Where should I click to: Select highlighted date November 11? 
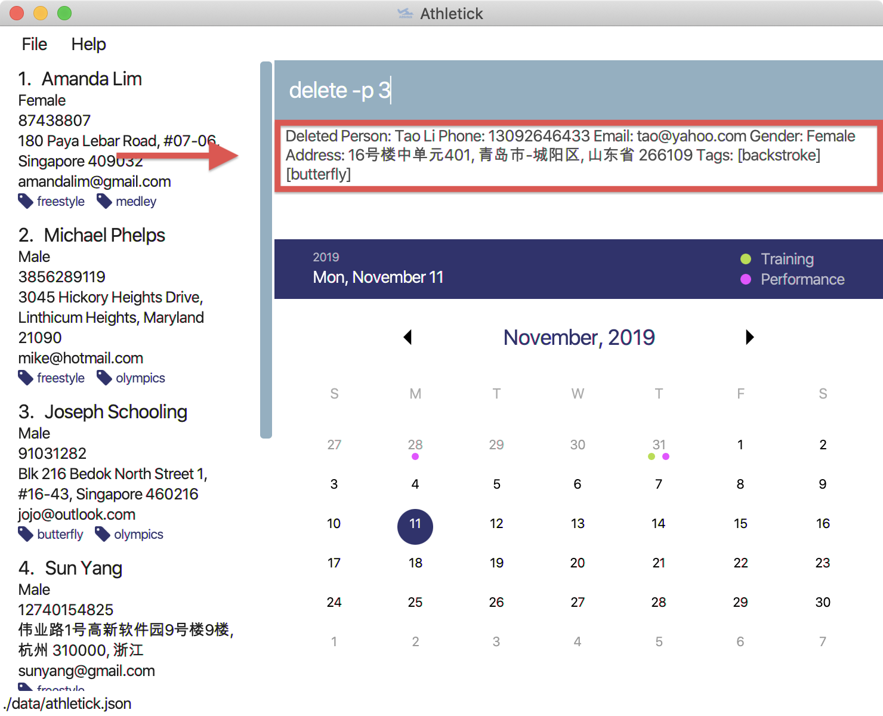click(415, 526)
